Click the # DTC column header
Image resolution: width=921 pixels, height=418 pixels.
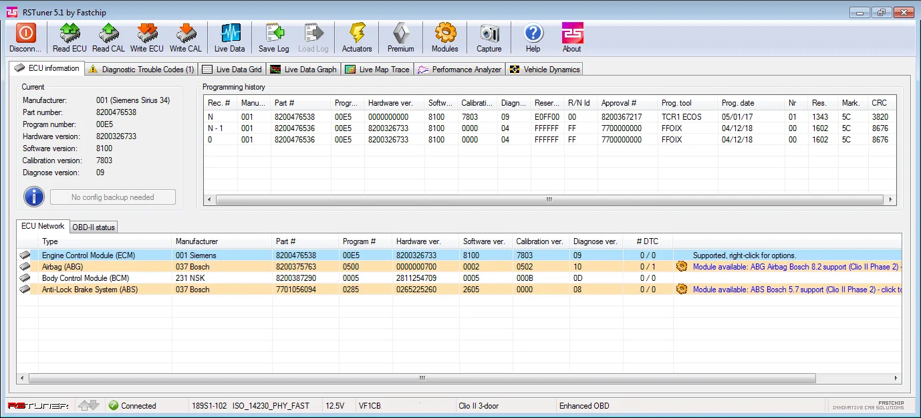point(648,241)
